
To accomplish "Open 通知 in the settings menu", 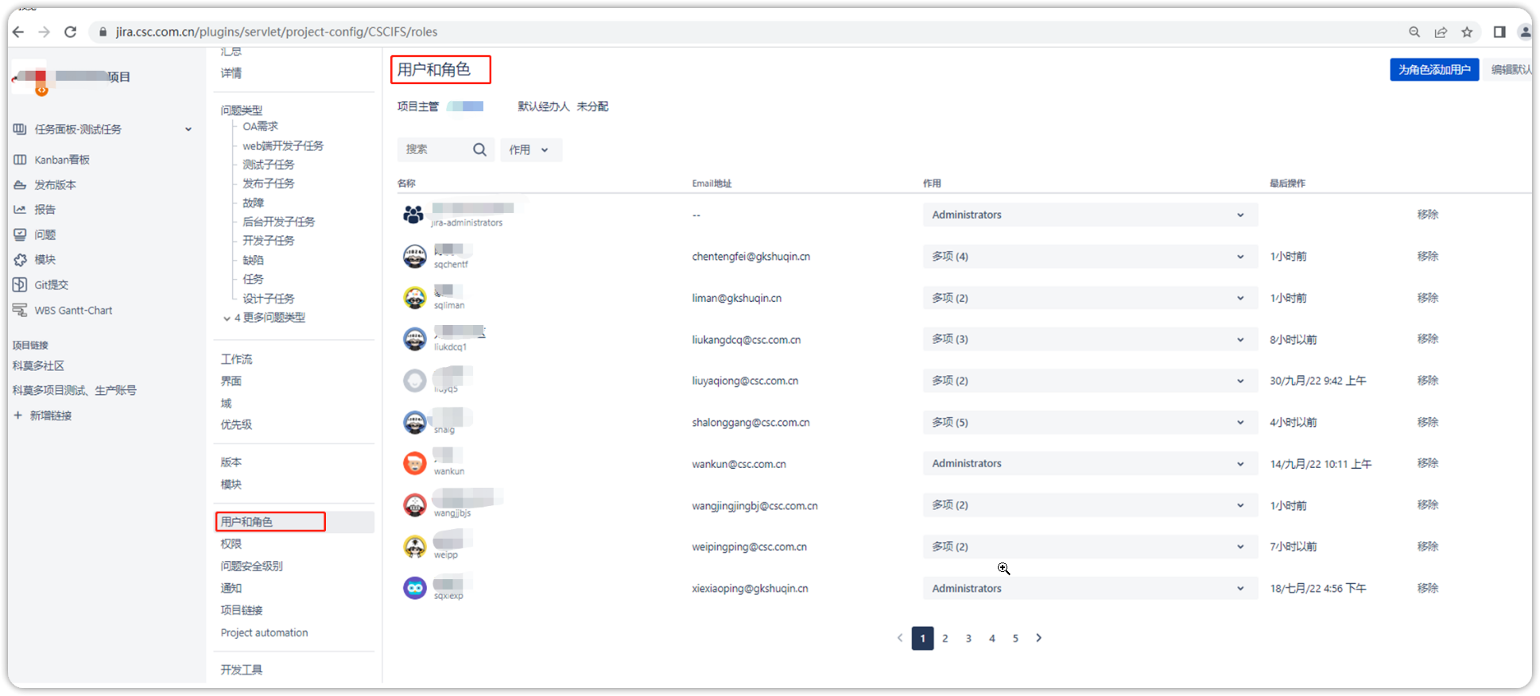I will [x=231, y=588].
